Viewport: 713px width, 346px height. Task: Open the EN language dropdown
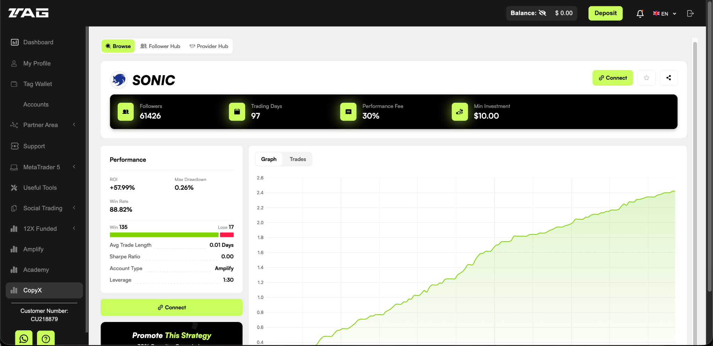click(664, 13)
